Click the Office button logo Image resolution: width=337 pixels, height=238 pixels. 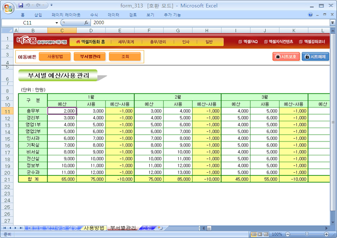point(7,7)
